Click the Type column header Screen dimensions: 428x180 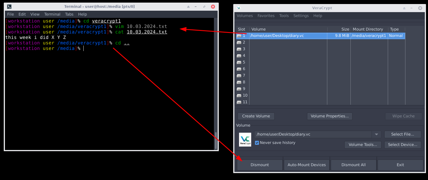(x=396, y=29)
